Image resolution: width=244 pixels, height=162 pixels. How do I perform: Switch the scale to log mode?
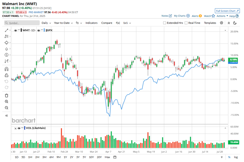[236, 157]
